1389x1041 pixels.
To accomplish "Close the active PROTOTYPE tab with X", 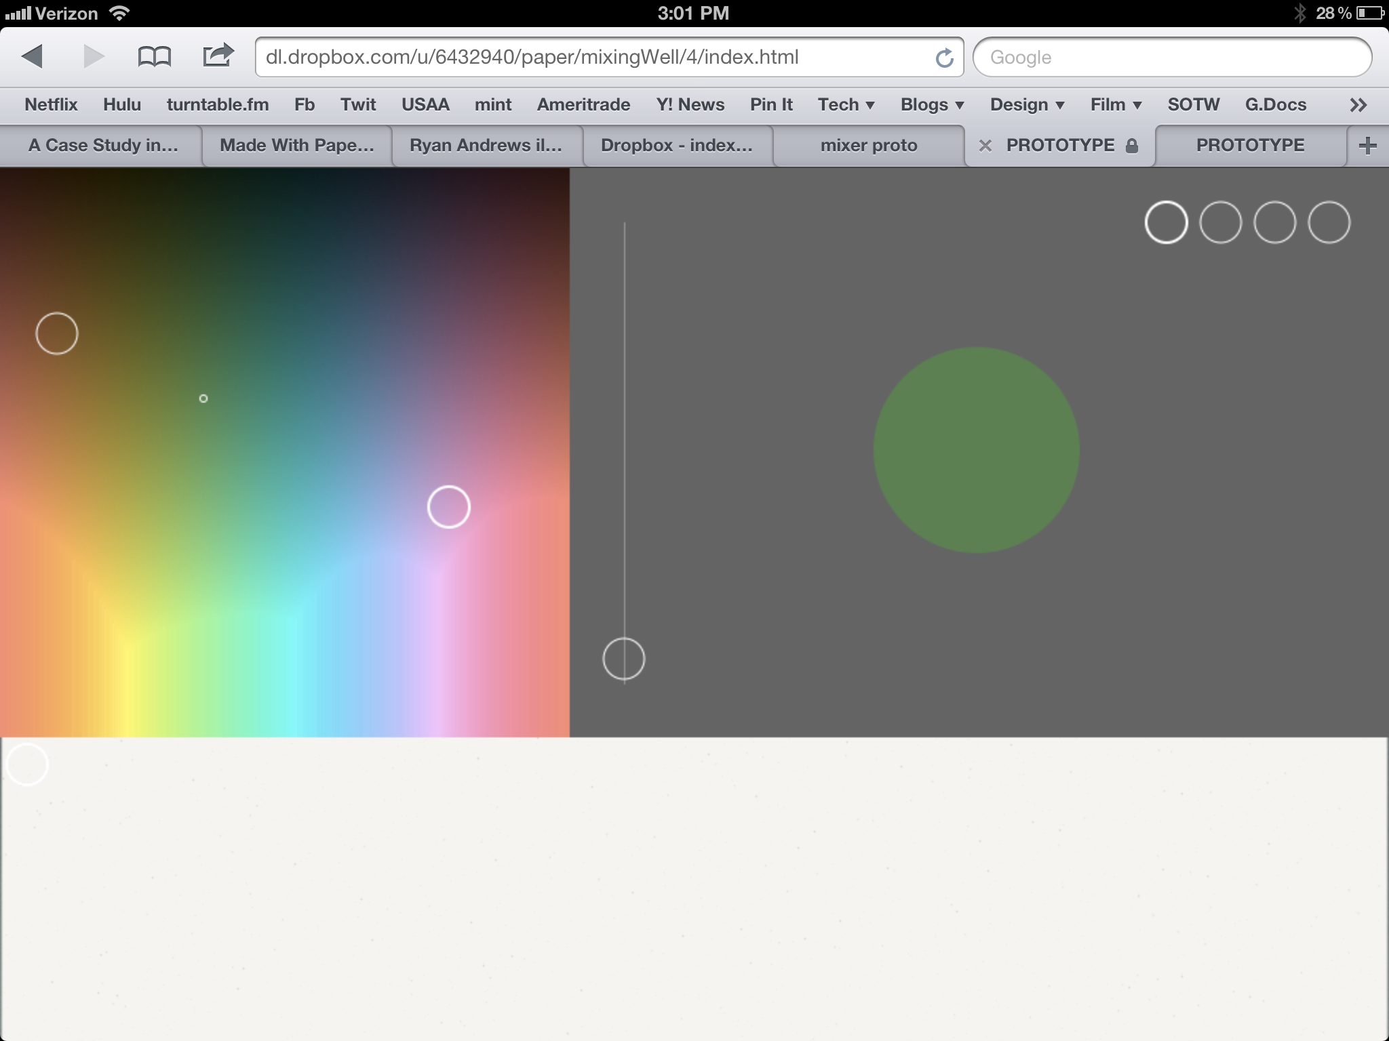I will click(x=985, y=146).
